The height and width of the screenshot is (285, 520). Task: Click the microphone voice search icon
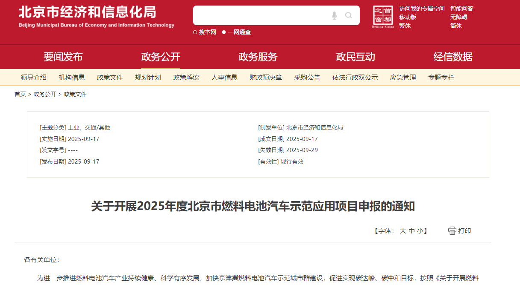[x=334, y=16]
